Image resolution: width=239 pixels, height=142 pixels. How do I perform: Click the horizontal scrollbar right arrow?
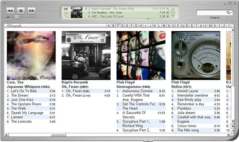point(229,135)
